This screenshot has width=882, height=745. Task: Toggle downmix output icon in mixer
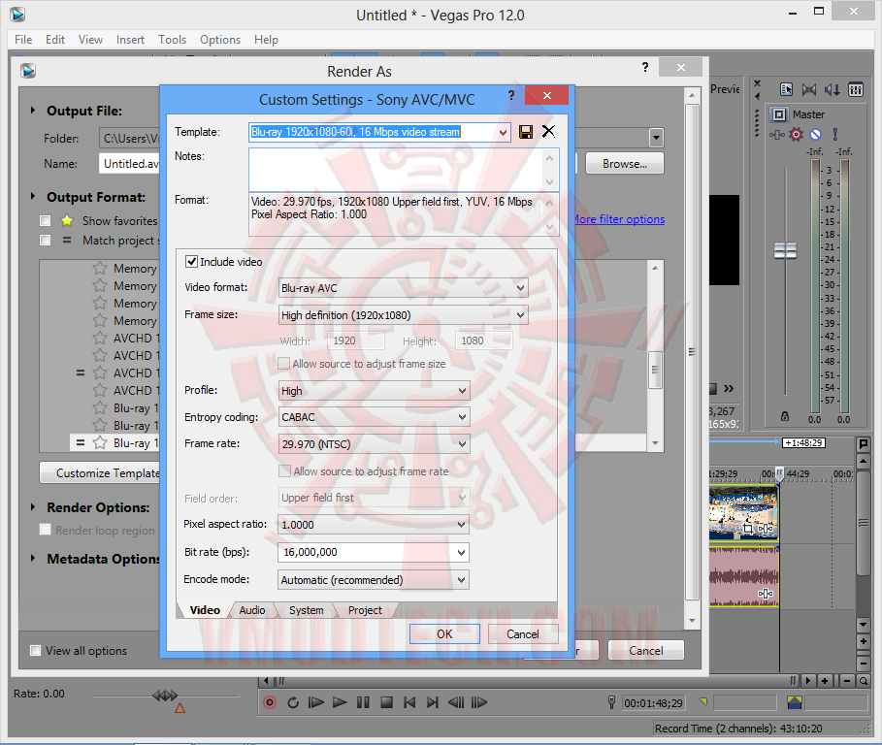tap(809, 89)
